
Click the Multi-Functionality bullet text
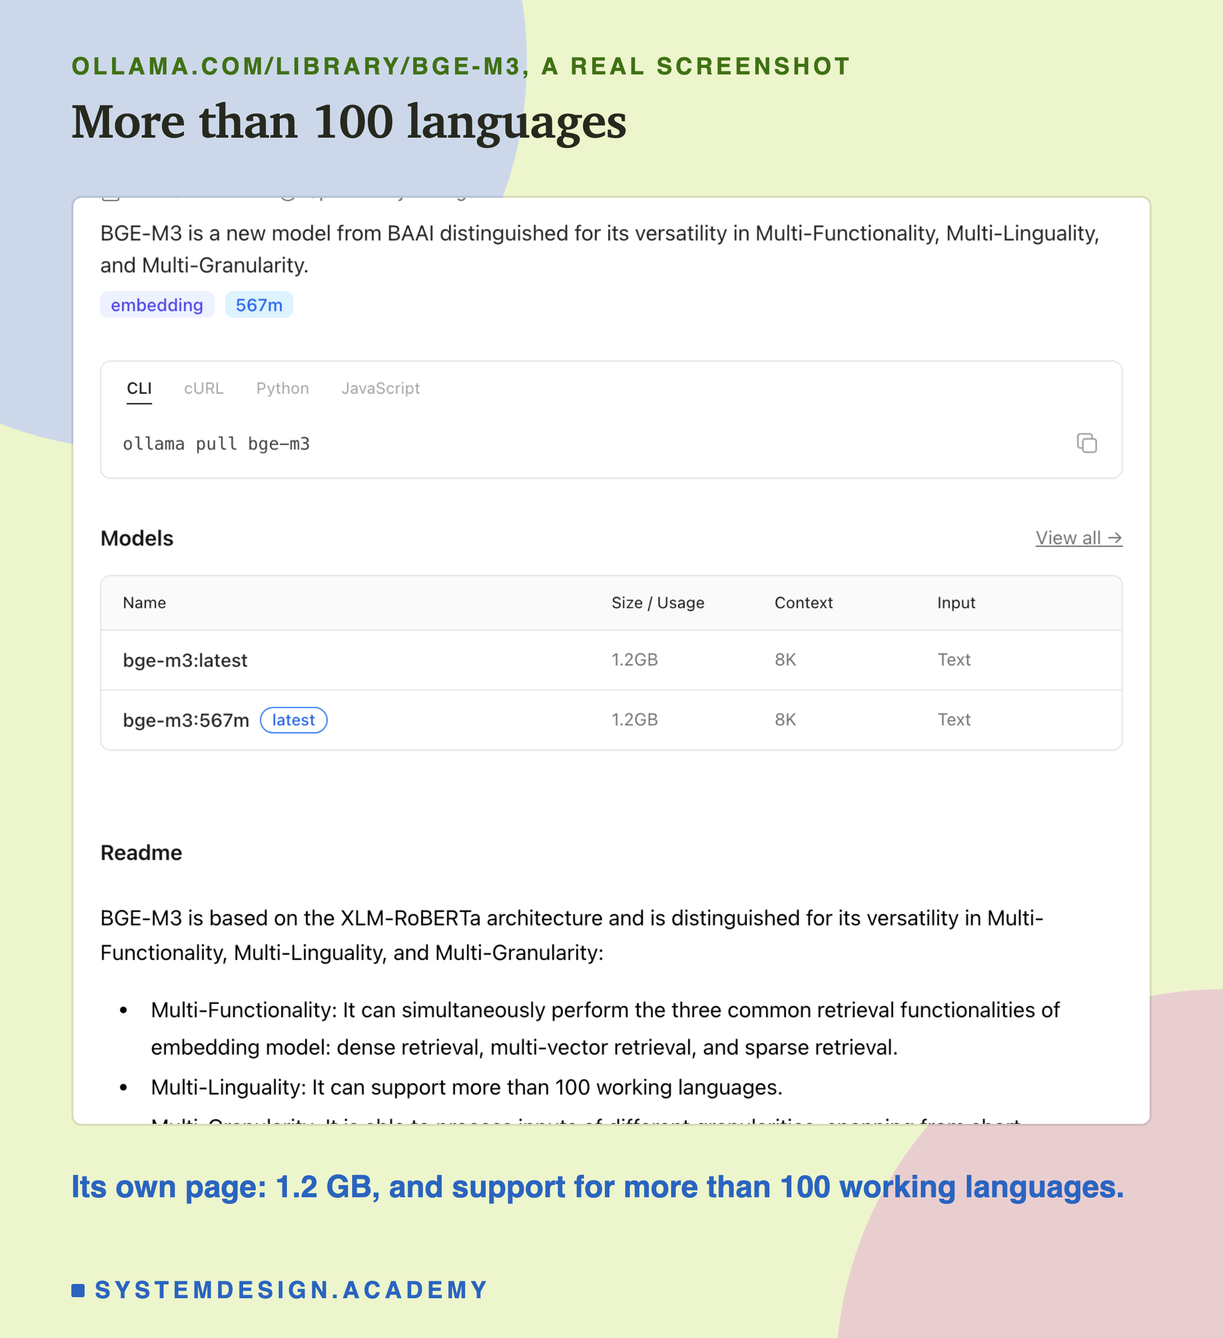[x=605, y=1028]
